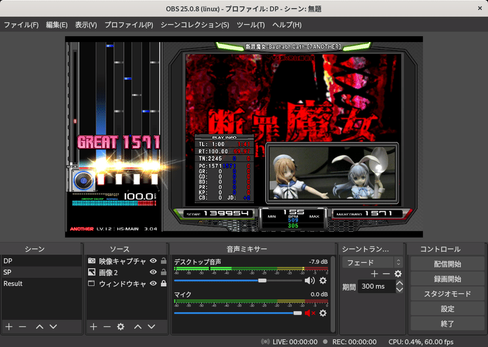Click the figurine webcam overlay in preview
The height and width of the screenshot is (347, 488).
(332, 173)
